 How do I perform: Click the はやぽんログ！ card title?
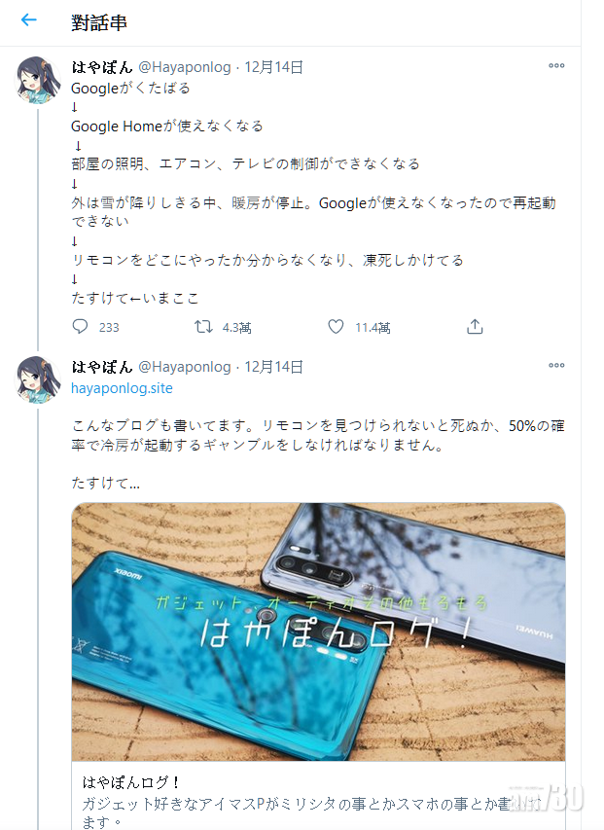click(x=131, y=782)
